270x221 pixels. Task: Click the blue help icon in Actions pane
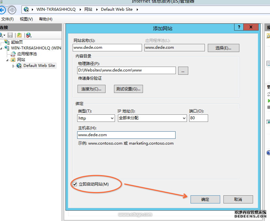(268, 152)
